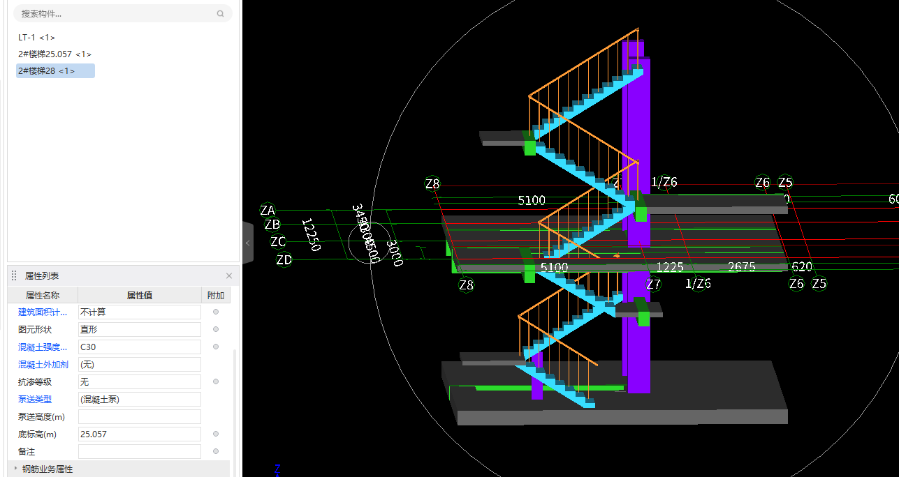Click axis label Z7 below the slab
Screen dimensions: 899x477
[x=653, y=285]
